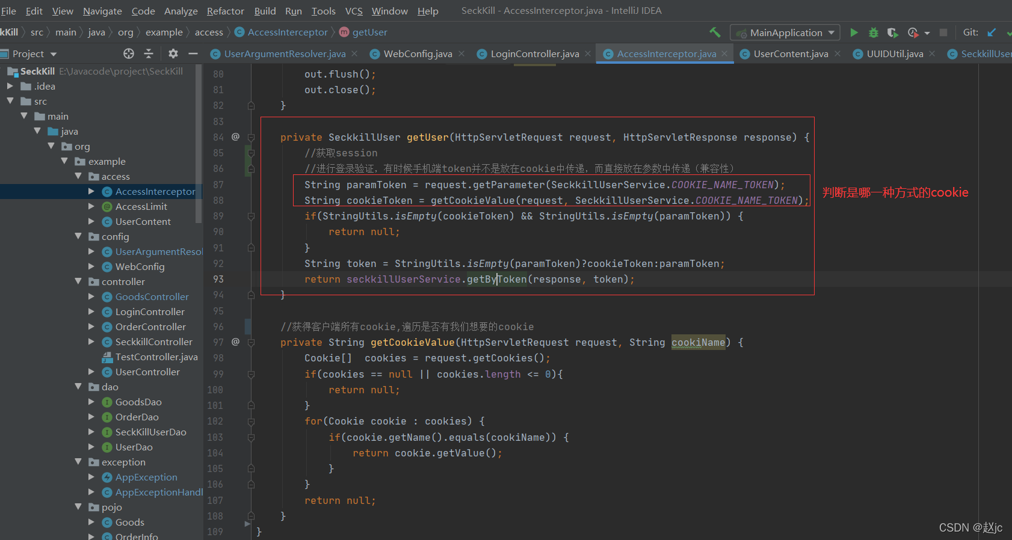Fold the for loop at line 102

coord(251,421)
